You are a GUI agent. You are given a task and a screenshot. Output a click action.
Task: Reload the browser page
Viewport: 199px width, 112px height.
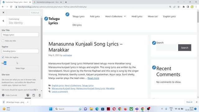(x=11, y=7)
